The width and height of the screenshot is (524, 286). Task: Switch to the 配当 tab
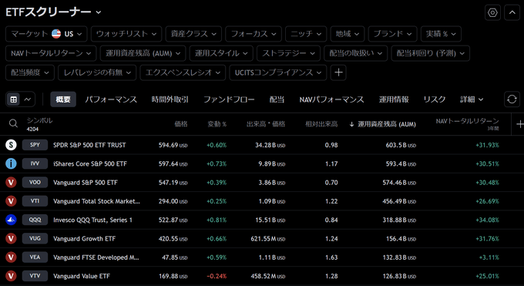click(277, 99)
